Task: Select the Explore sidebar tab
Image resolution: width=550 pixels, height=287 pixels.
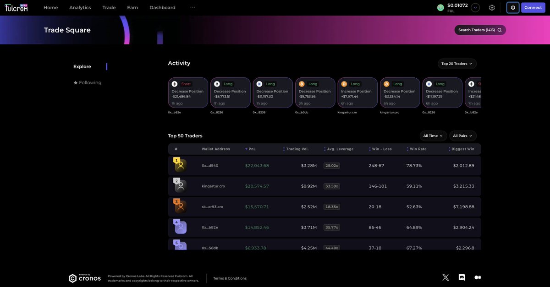Action: coord(82,66)
